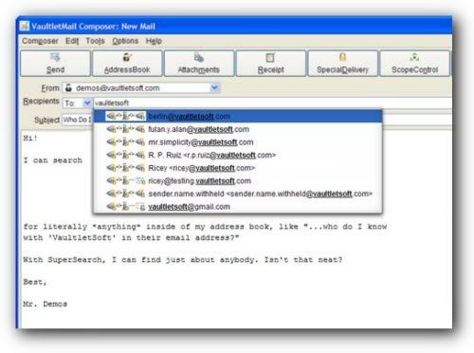
Task: Click the SpecialDelivery toolbar button
Action: tap(342, 64)
